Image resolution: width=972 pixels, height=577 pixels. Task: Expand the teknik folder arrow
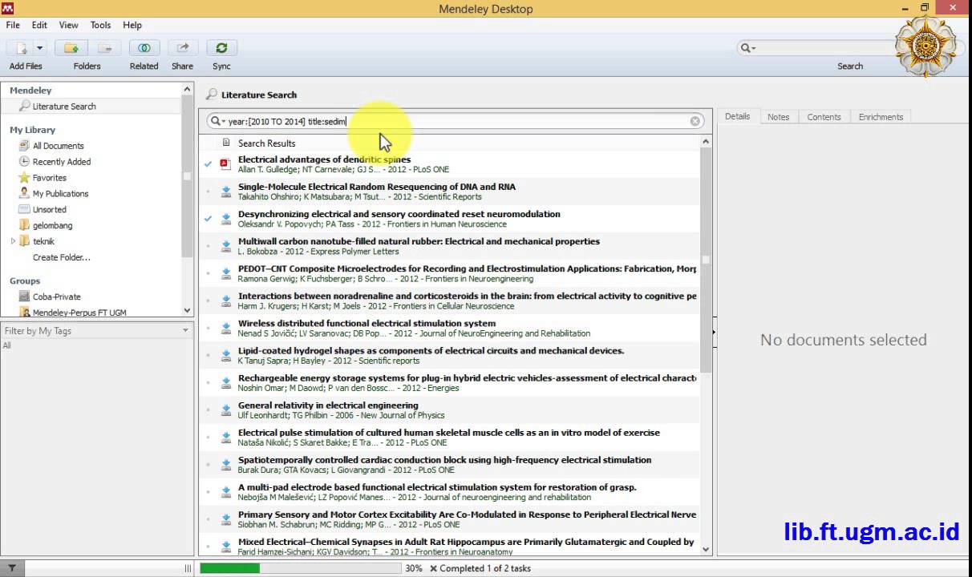click(x=13, y=241)
